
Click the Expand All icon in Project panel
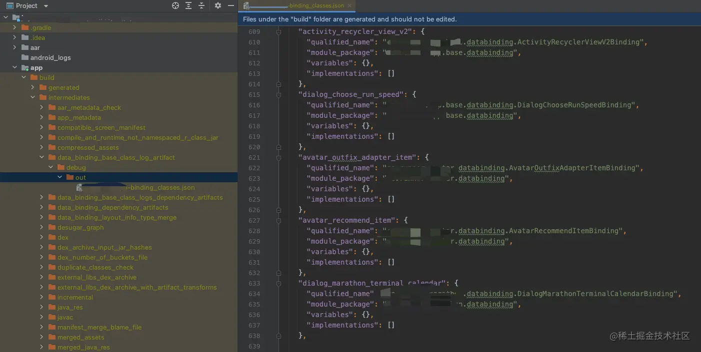tap(188, 5)
